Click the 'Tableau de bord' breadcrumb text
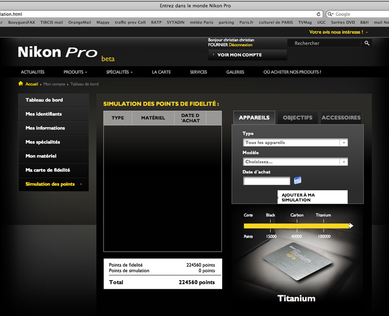 84,84
